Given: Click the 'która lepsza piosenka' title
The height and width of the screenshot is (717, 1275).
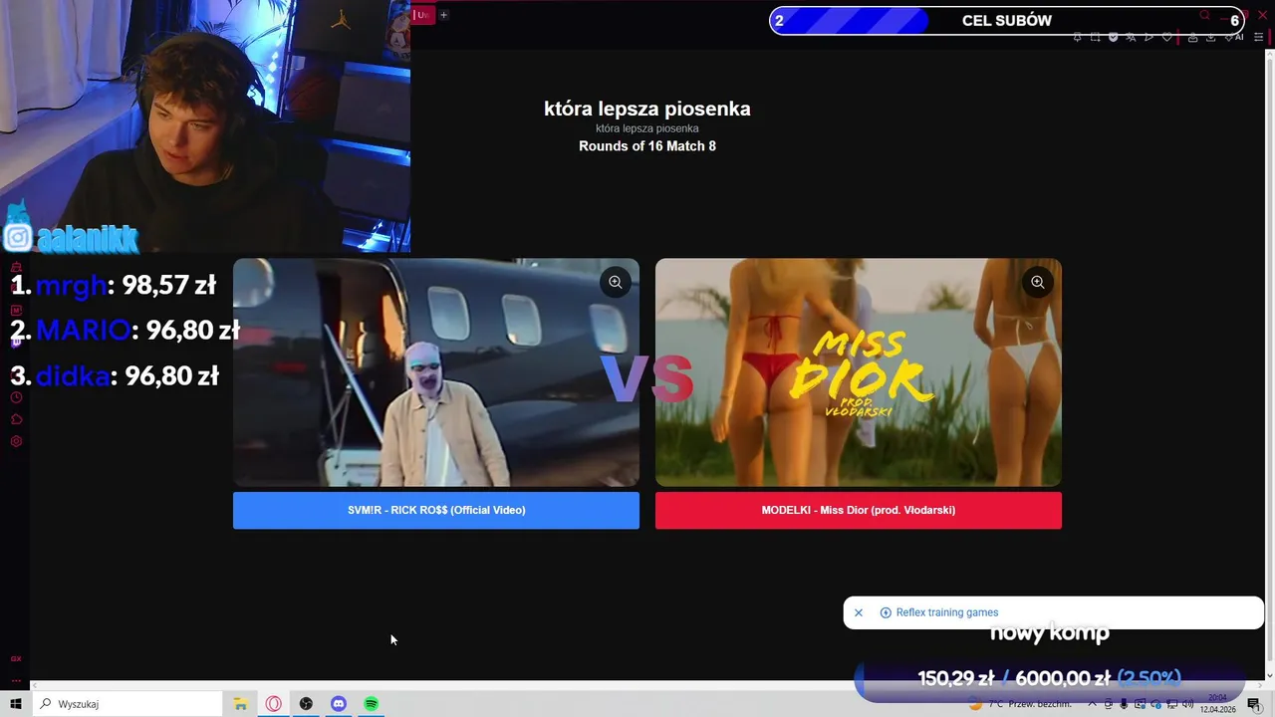Looking at the screenshot, I should (x=647, y=109).
